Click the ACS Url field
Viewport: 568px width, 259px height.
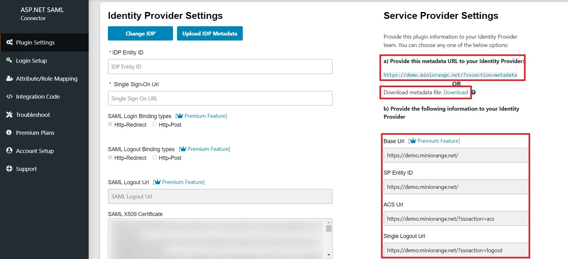tap(456, 219)
